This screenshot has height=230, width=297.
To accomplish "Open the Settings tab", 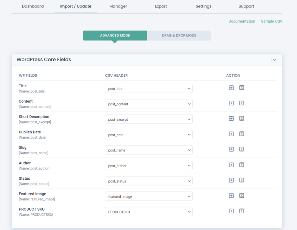I will [x=204, y=6].
